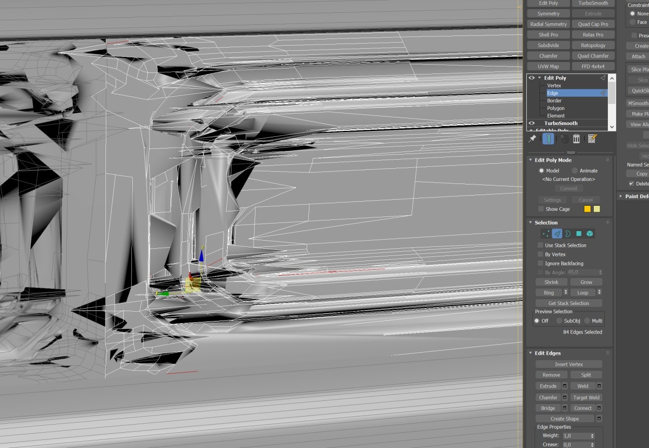
Task: Set Preview Selection to Multi
Action: click(x=587, y=321)
